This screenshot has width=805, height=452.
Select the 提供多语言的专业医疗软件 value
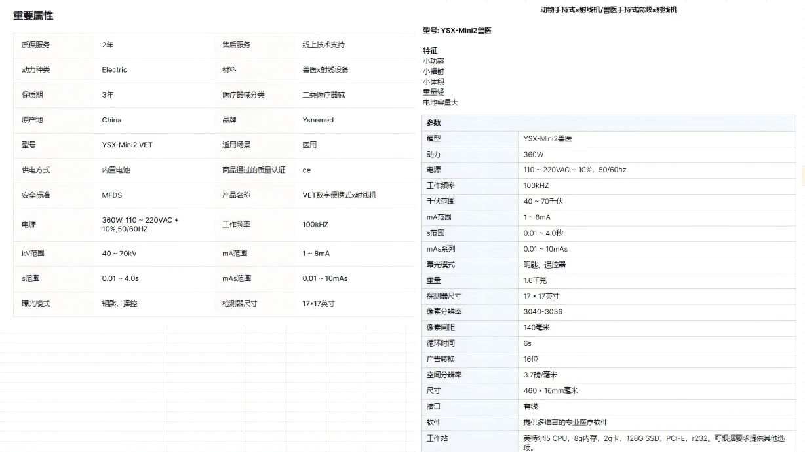[x=565, y=423]
